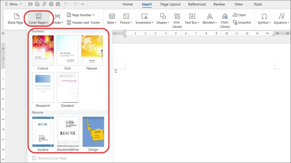Switch to the View tab

(239, 4)
